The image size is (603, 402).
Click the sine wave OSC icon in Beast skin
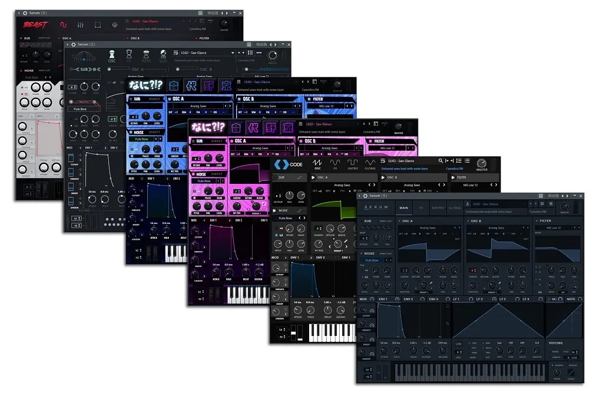point(62,25)
